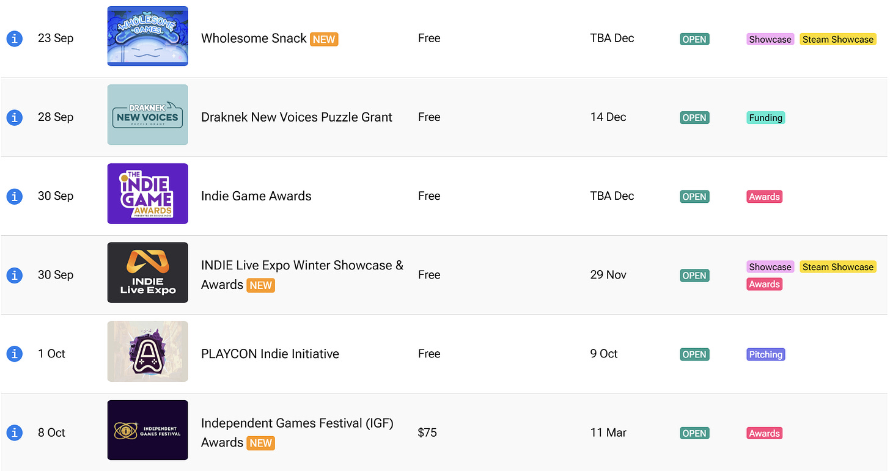This screenshot has width=890, height=471.
Task: Click the 28 Sep deadline date
Action: (x=56, y=117)
